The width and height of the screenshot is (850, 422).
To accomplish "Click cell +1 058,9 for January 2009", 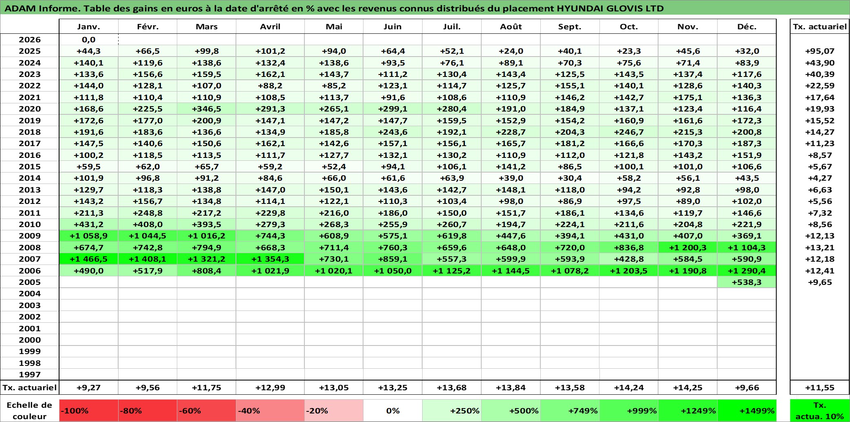I will pyautogui.click(x=89, y=236).
